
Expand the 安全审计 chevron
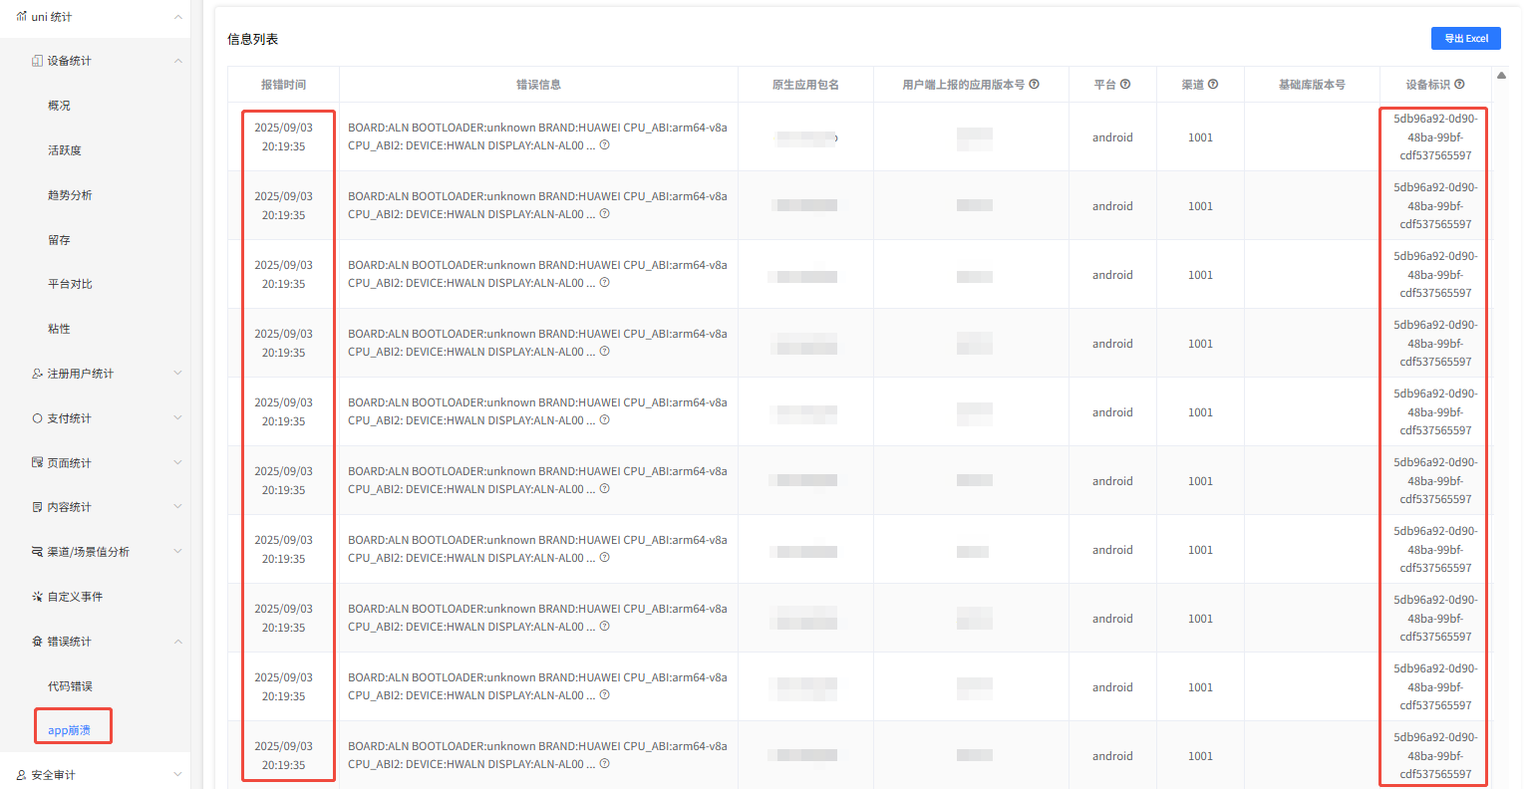(178, 774)
